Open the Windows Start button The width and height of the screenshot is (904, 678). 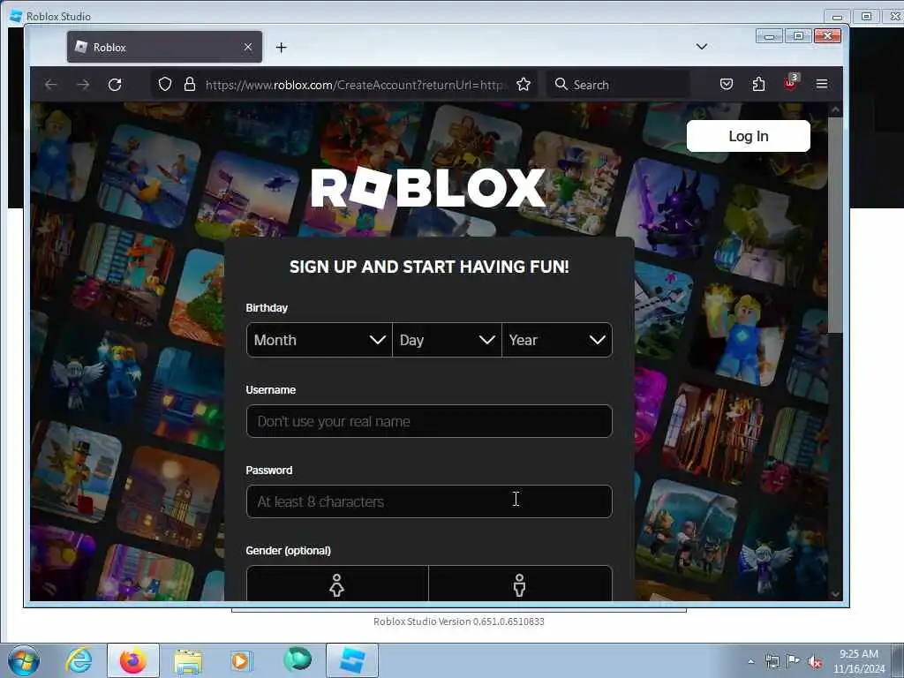click(24, 660)
